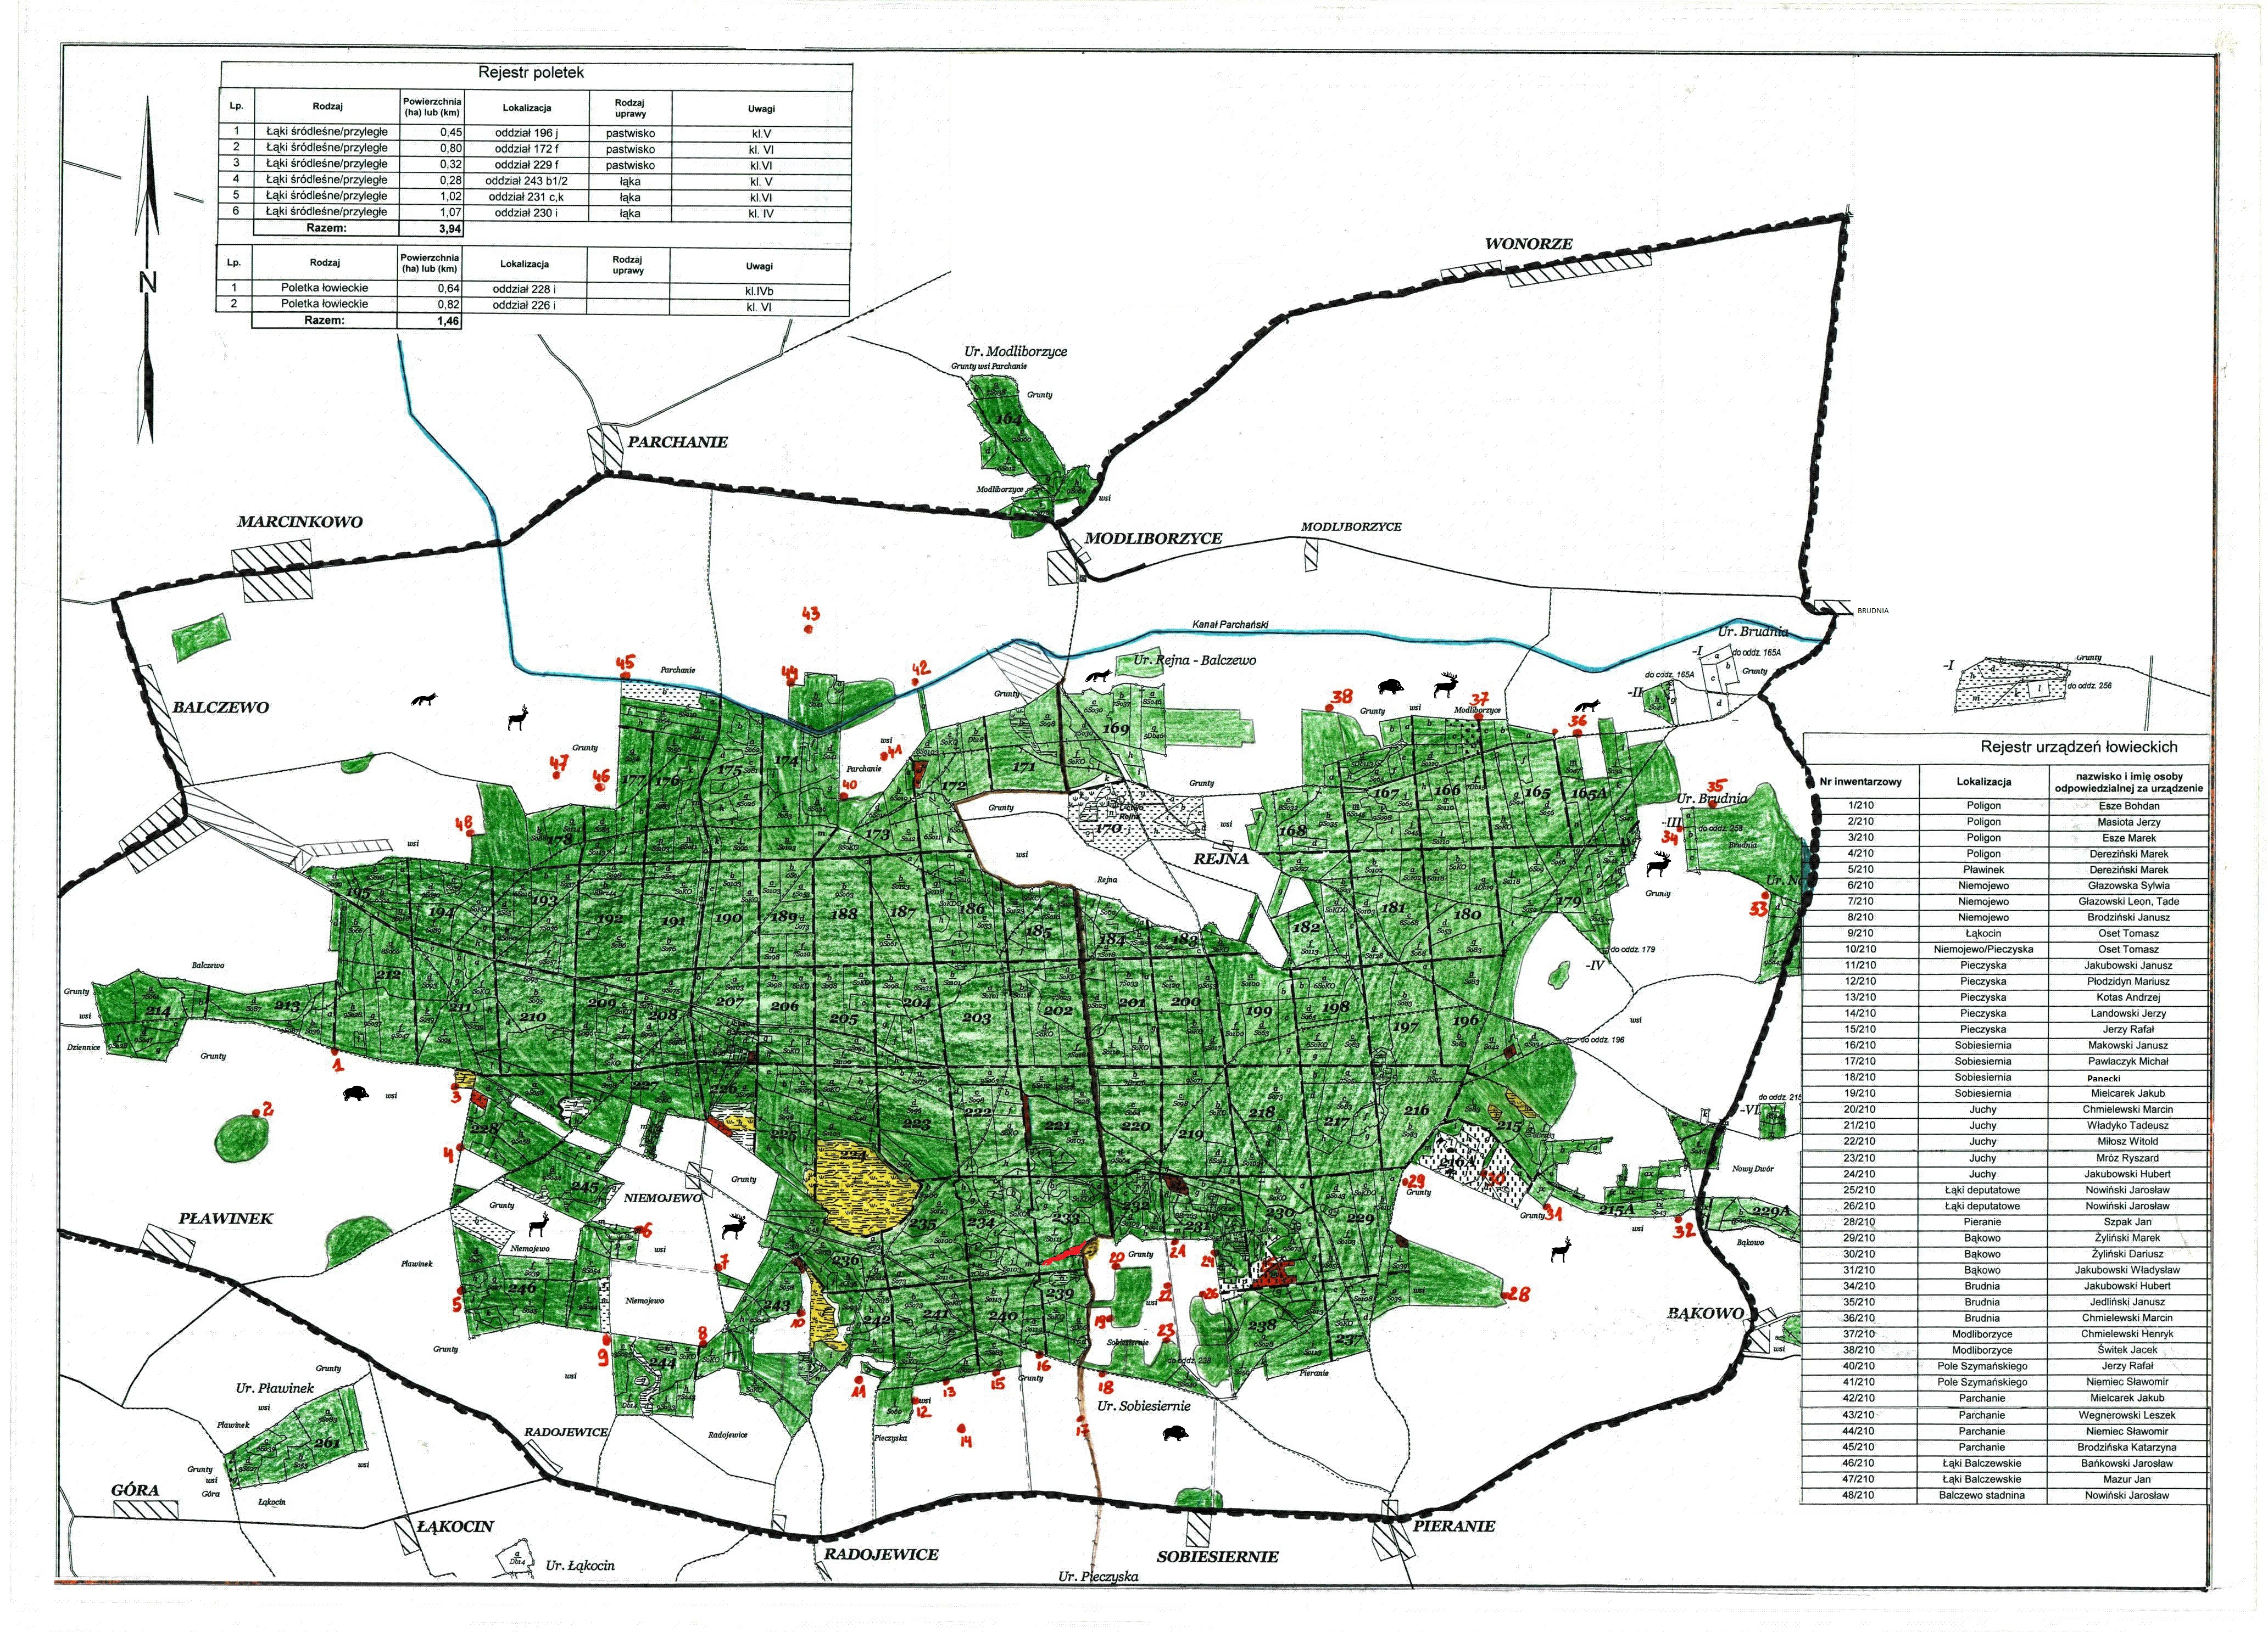This screenshot has width=2268, height=1632.
Task: Click the boar silhouette near red marker 2
Action: 356,1093
